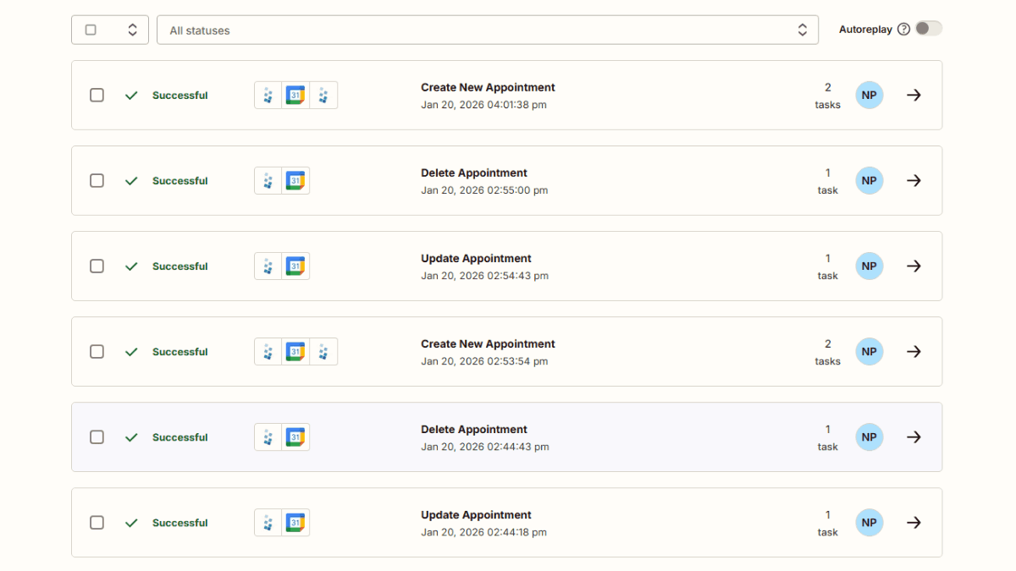1016x571 pixels.
Task: Check the select-all checkbox in the header
Action: (x=91, y=29)
